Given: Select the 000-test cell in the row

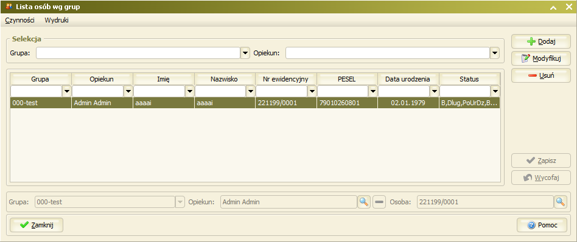Looking at the screenshot, I should pos(41,103).
